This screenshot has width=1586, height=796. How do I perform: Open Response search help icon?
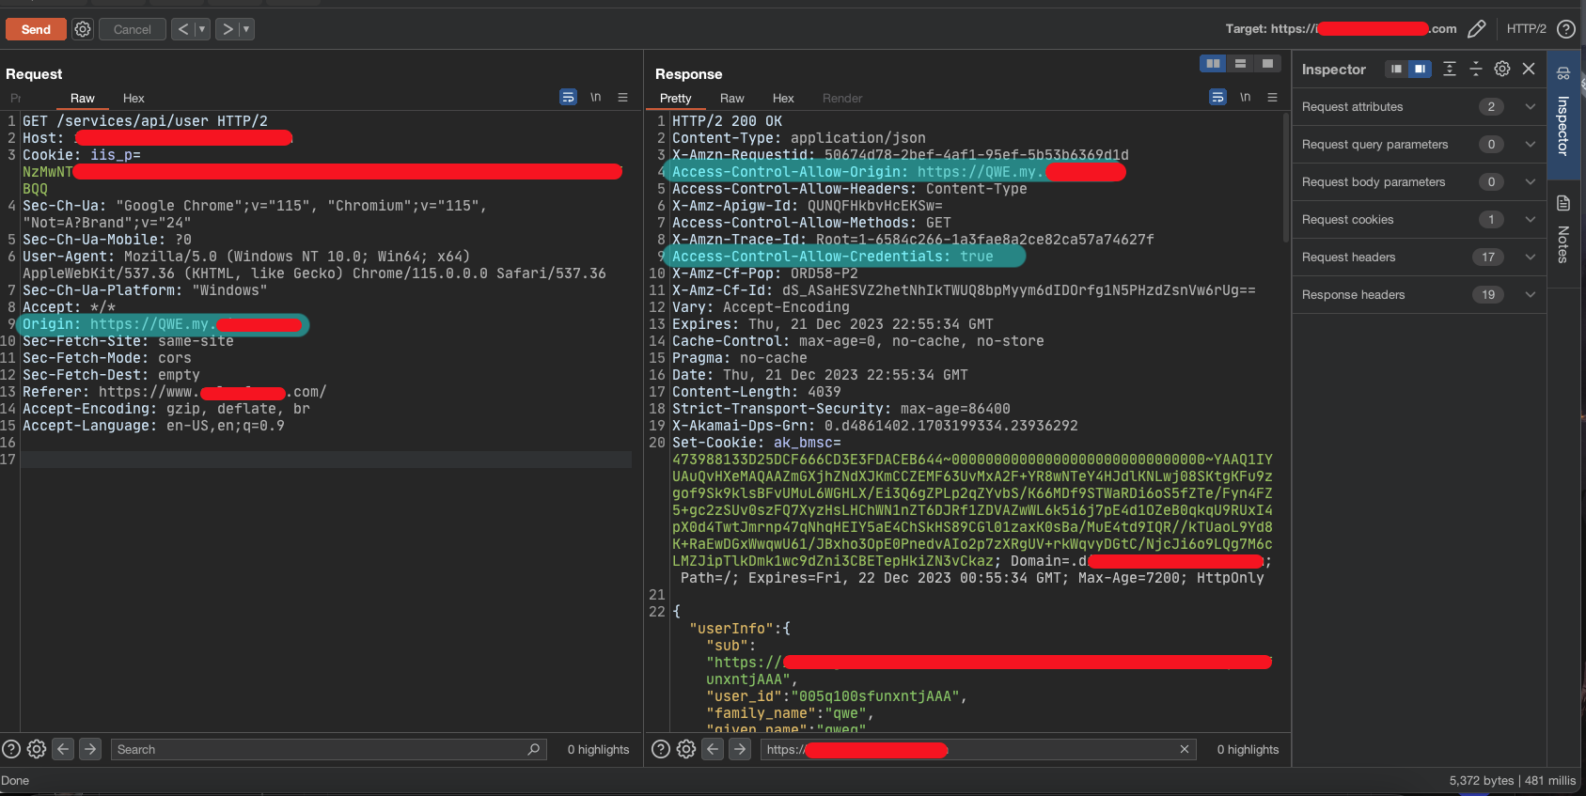pyautogui.click(x=661, y=749)
